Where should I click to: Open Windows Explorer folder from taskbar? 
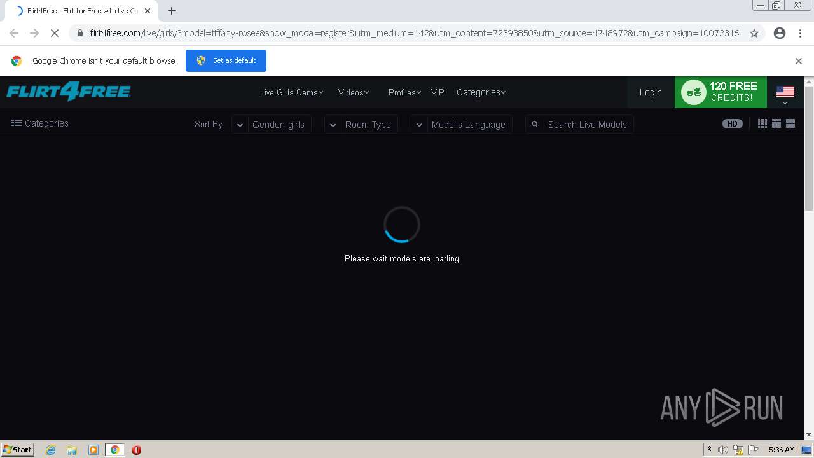point(72,450)
